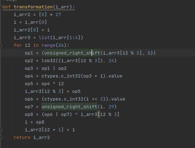
Task: Click the def keyword
Action: click(x=7, y=7)
